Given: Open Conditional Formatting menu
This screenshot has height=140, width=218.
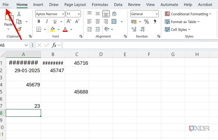Looking at the screenshot, I should [x=188, y=14].
